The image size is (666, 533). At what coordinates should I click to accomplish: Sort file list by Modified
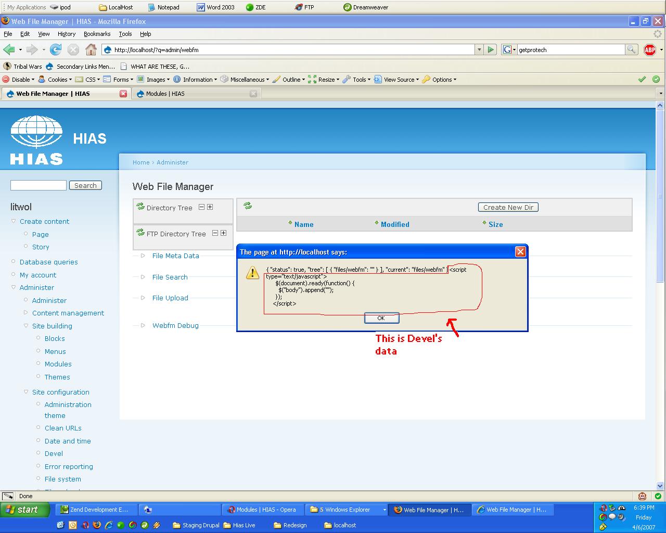(x=395, y=224)
